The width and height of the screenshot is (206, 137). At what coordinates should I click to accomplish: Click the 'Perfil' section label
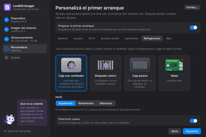(x=59, y=97)
